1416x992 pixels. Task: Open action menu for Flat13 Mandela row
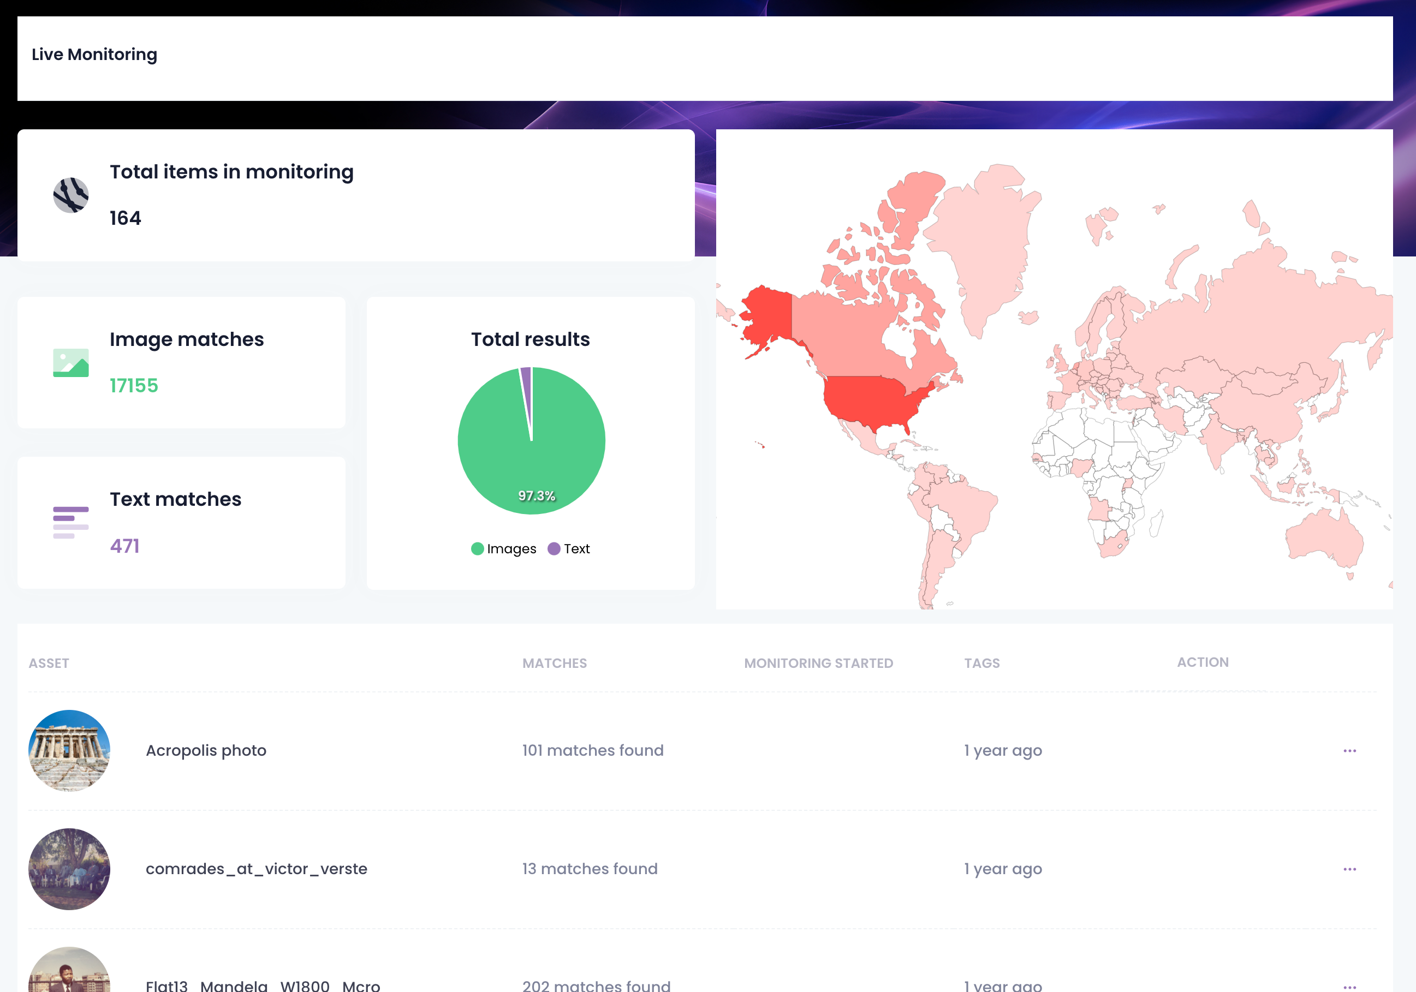[1349, 986]
